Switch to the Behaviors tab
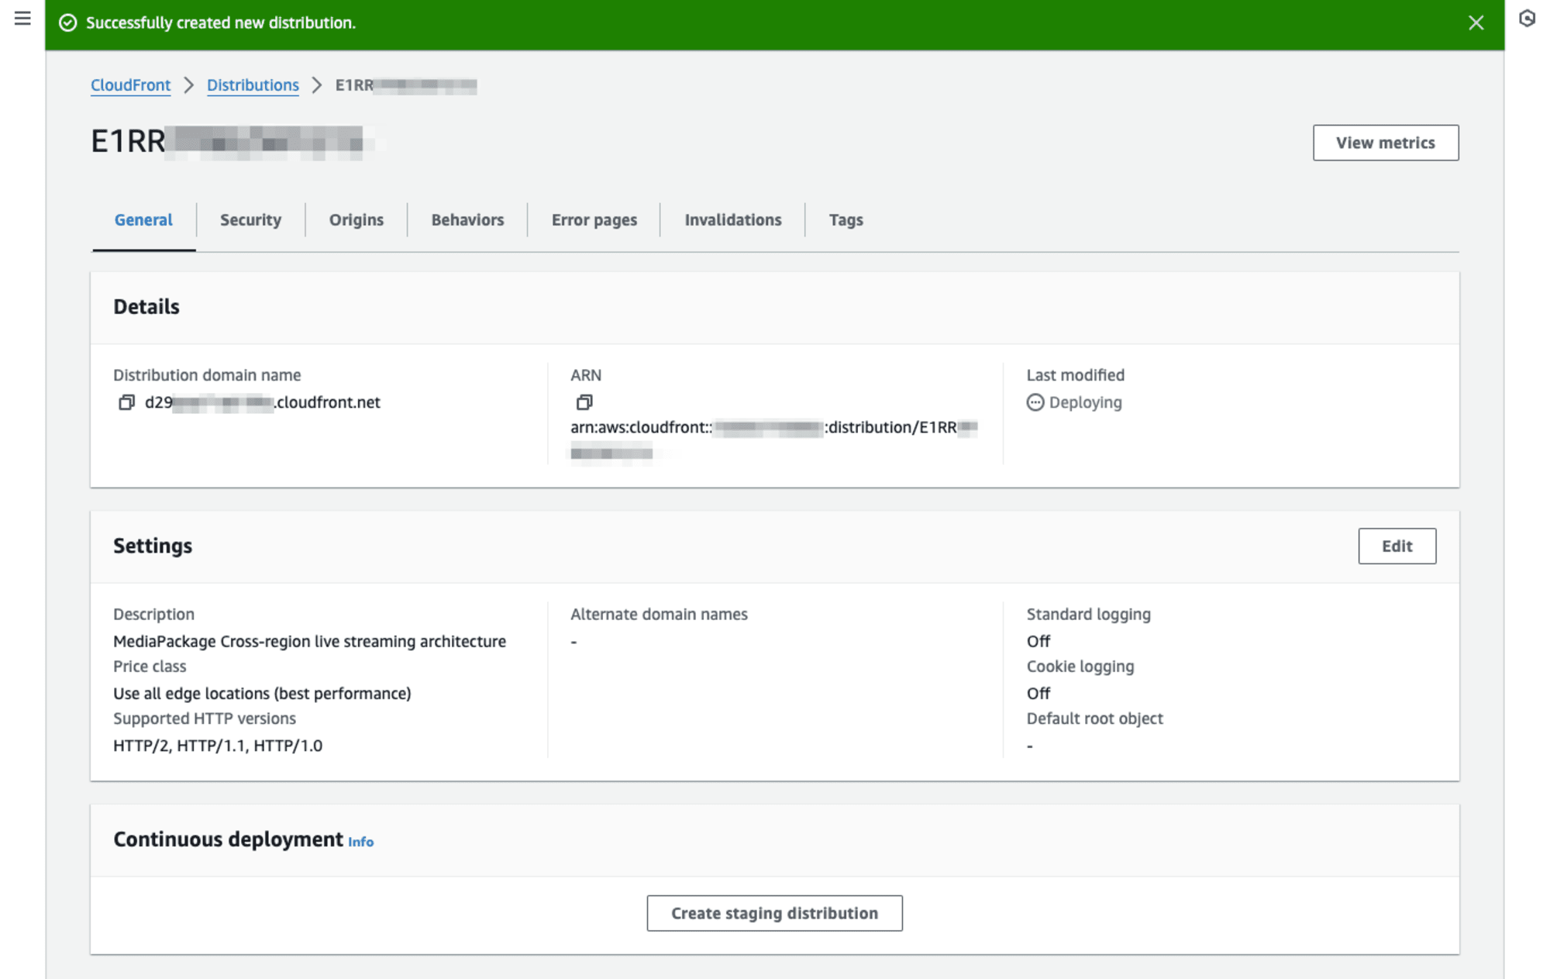1550x979 pixels. (467, 220)
